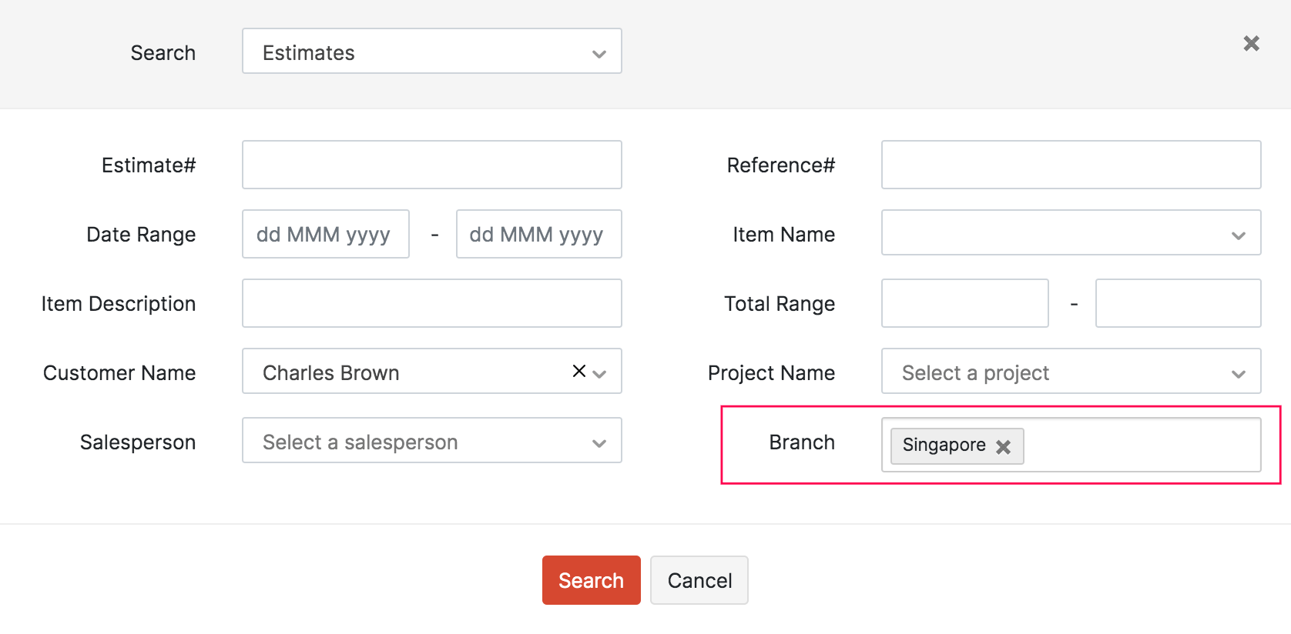Close the search dialog with X icon
Screen dimensions: 1291x634
click(1251, 43)
